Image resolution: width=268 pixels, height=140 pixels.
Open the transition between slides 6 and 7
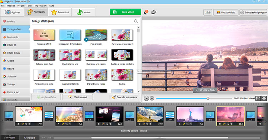pos(170,116)
